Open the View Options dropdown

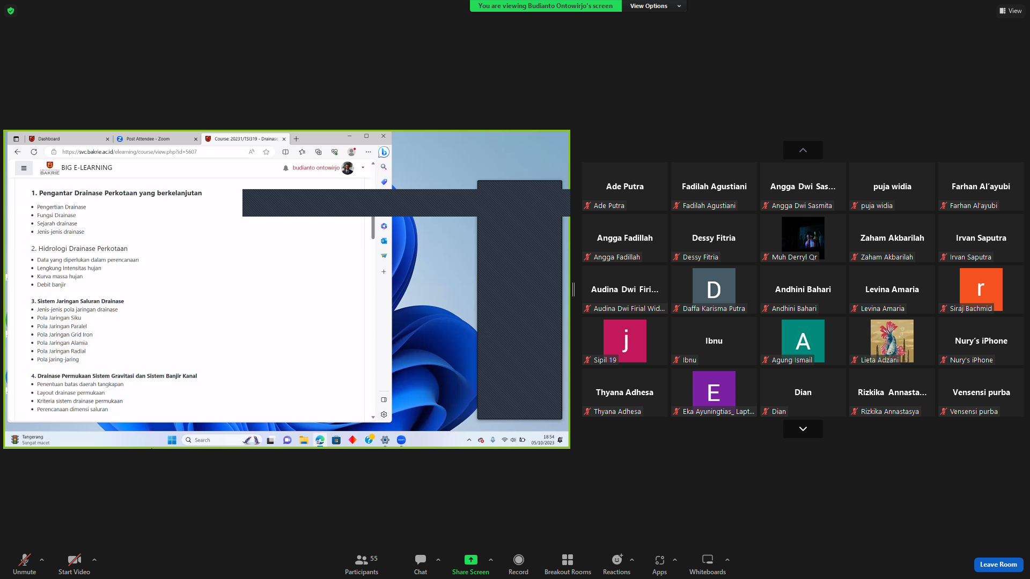pyautogui.click(x=654, y=6)
